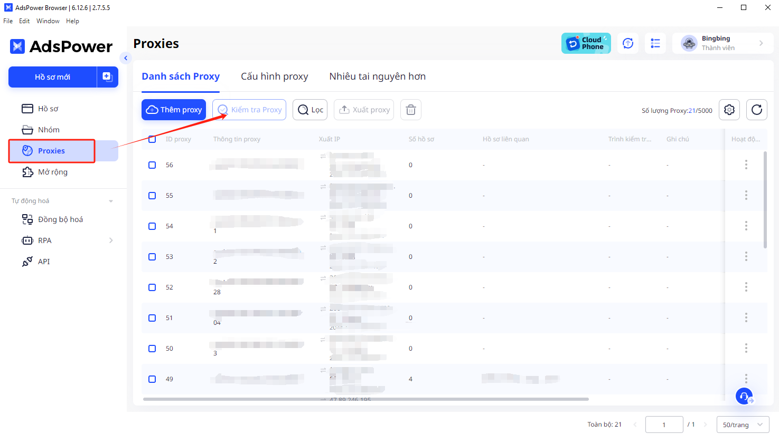The height and width of the screenshot is (434, 779).
Task: Switch to Cấu hình proxy tab
Action: [x=275, y=76]
